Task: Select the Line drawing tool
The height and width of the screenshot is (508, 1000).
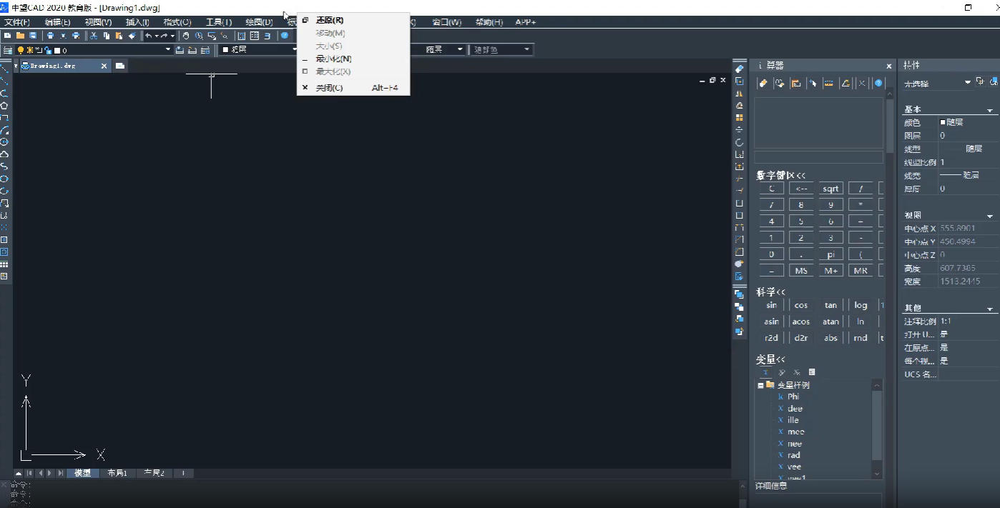Action: [4, 69]
